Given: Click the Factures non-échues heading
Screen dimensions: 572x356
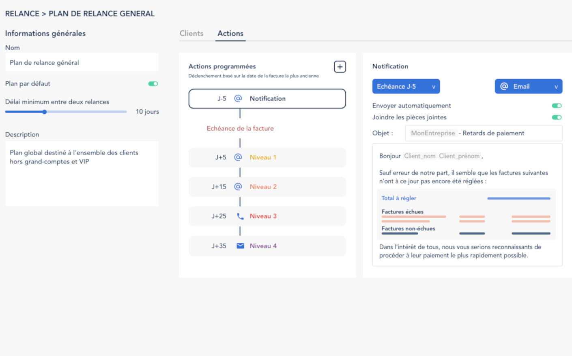Looking at the screenshot, I should tap(408, 229).
